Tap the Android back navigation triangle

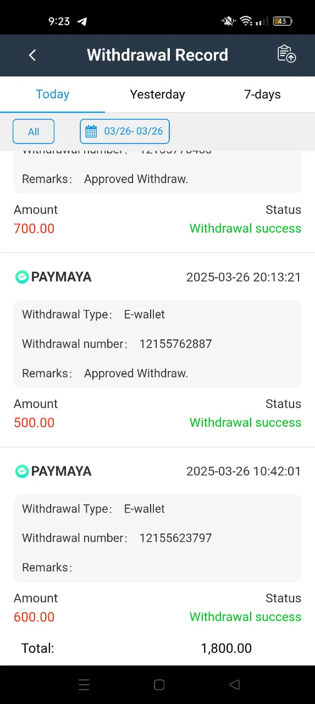235,685
